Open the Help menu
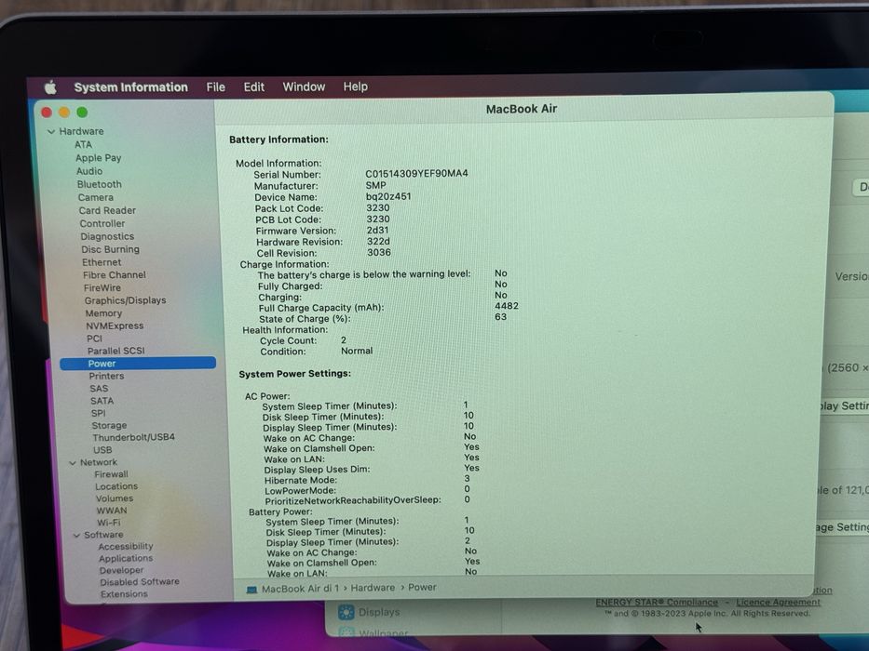The height and width of the screenshot is (651, 869). tap(355, 86)
